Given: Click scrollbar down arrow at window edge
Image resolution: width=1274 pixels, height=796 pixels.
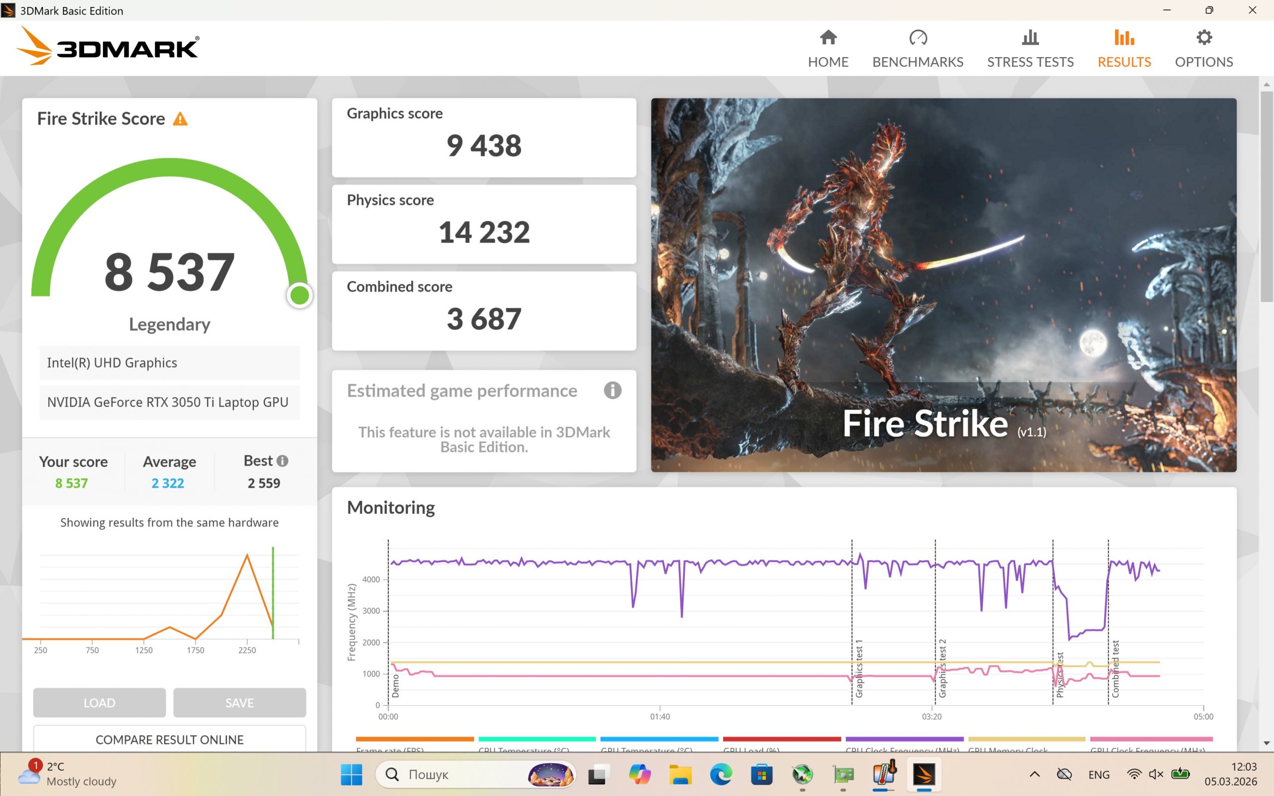Looking at the screenshot, I should pyautogui.click(x=1266, y=743).
